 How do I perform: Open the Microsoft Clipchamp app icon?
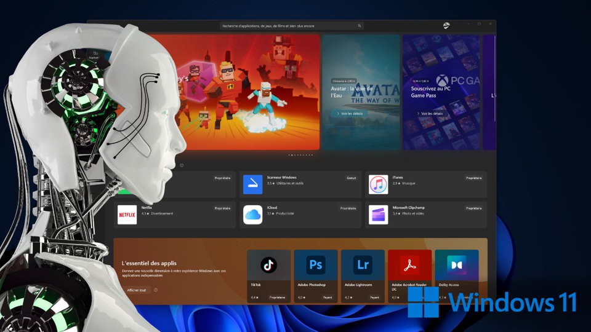click(x=379, y=215)
